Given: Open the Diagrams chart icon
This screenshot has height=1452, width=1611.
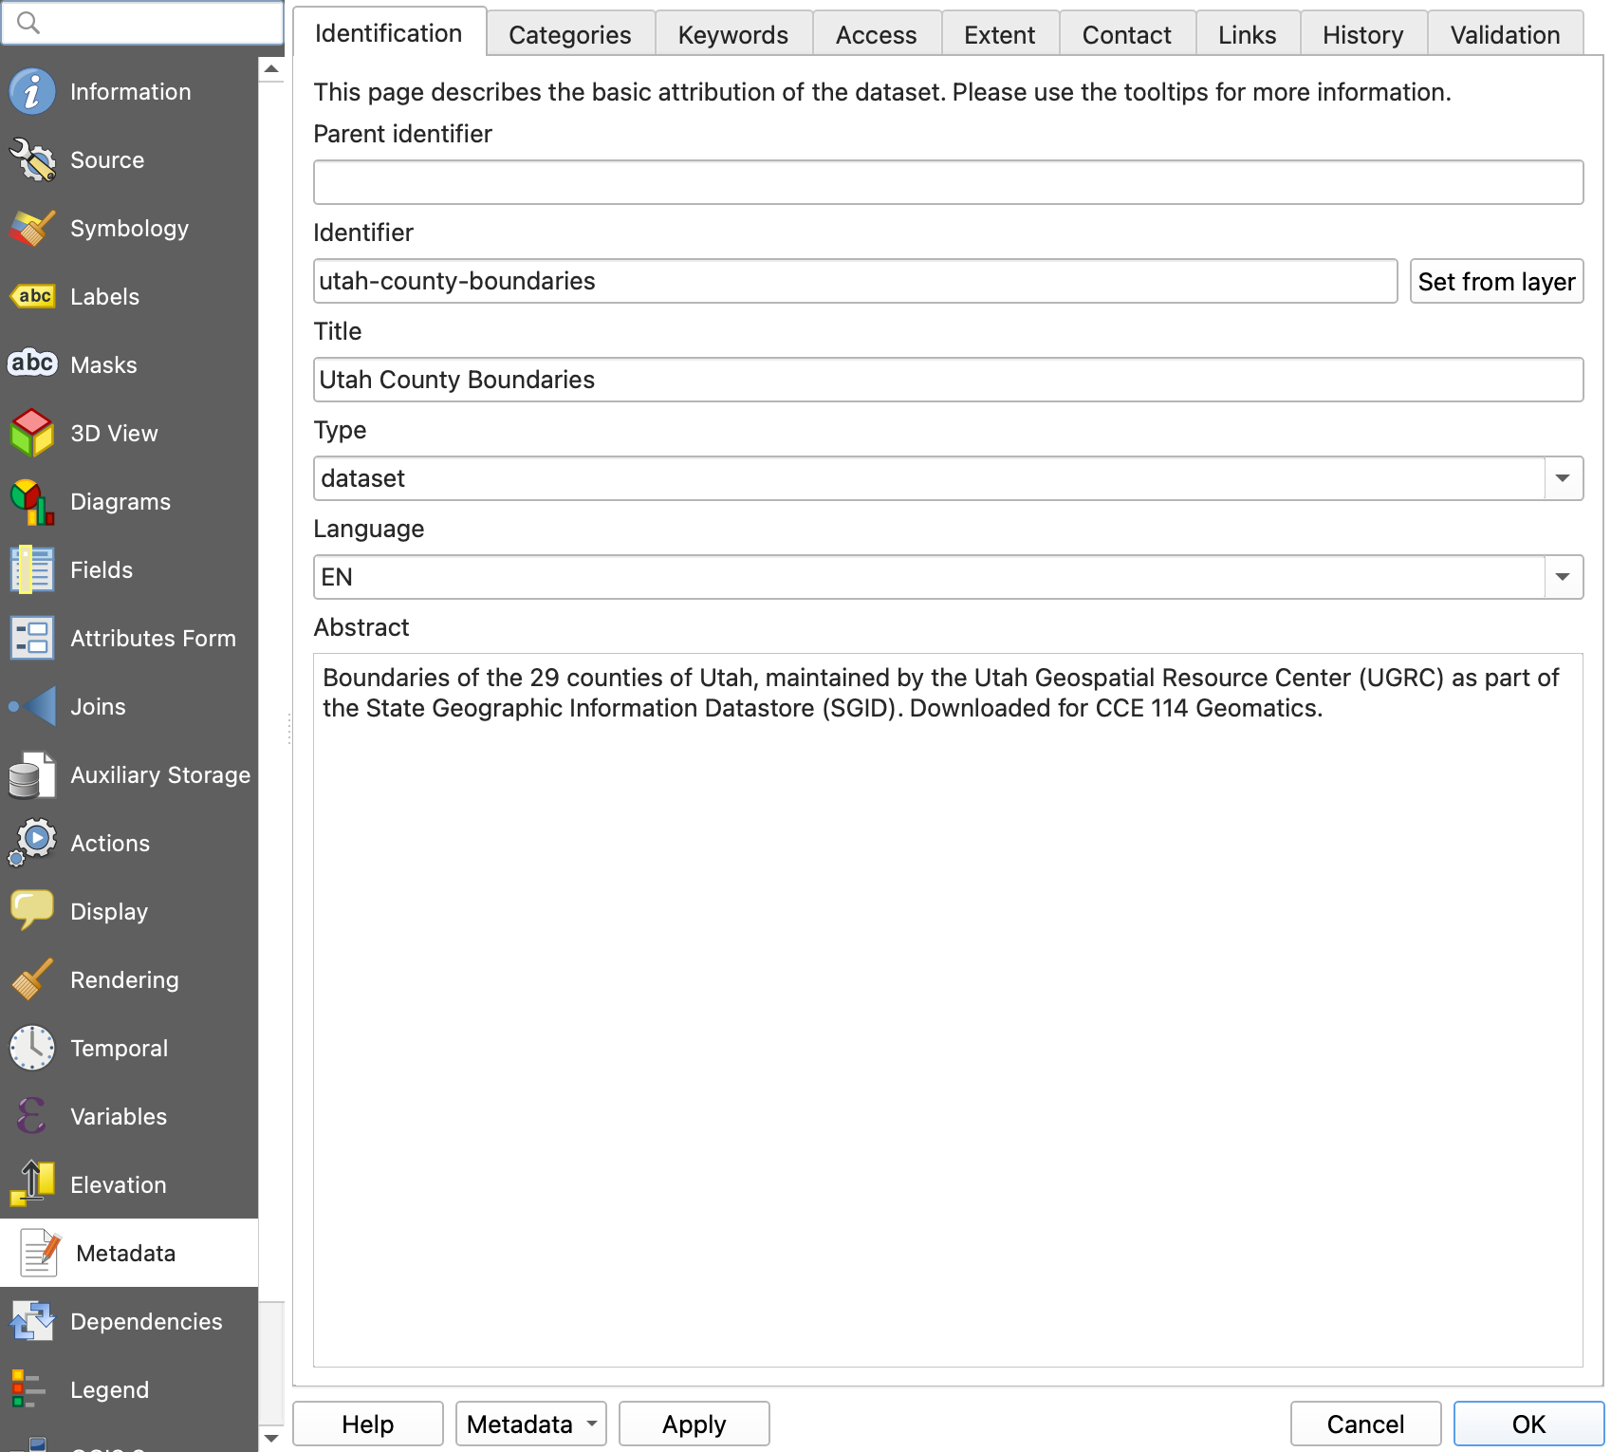Looking at the screenshot, I should [x=32, y=502].
